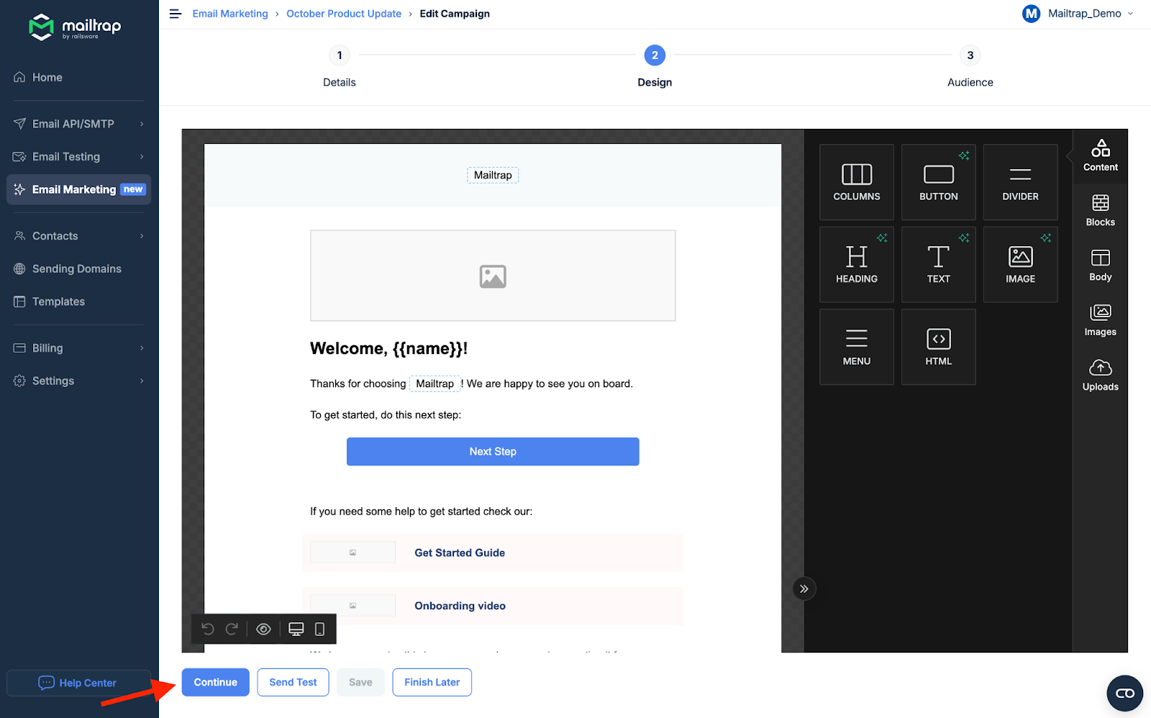Click Onboarding video link
The height and width of the screenshot is (718, 1151).
[460, 606]
